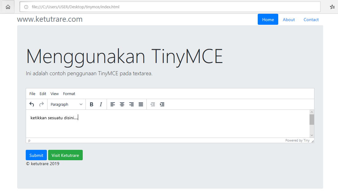Click the Redo icon in TinyMCE toolbar
The height and width of the screenshot is (196, 338).
(x=41, y=104)
